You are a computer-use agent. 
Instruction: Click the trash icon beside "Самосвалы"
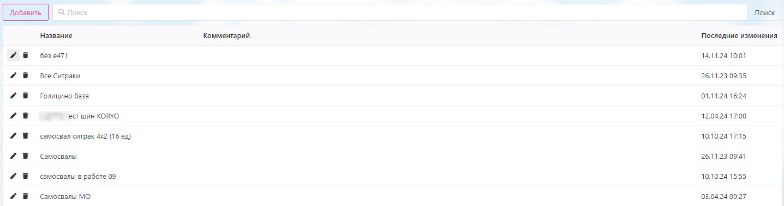coord(26,156)
